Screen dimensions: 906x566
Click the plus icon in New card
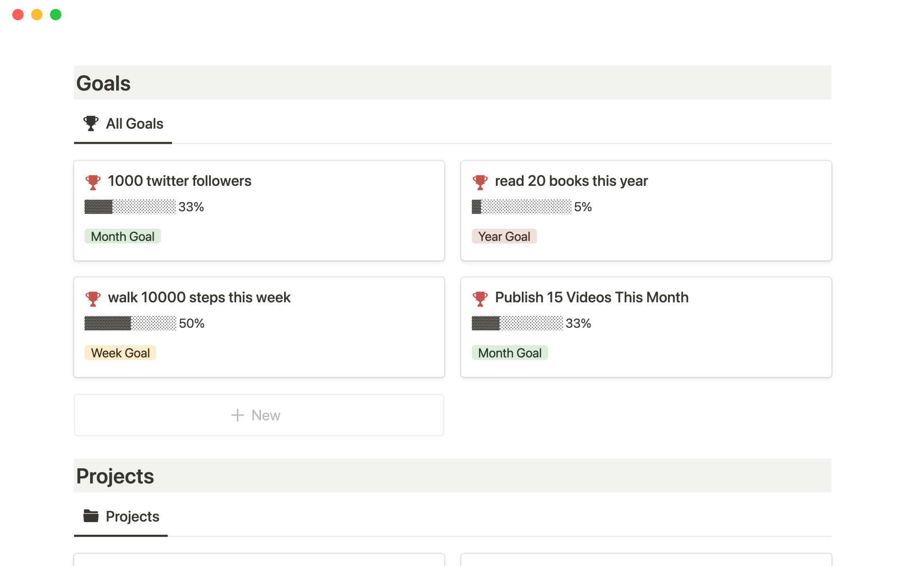click(237, 415)
